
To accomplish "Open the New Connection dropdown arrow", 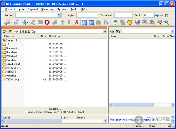I will pyautogui.click(x=28, y=23).
